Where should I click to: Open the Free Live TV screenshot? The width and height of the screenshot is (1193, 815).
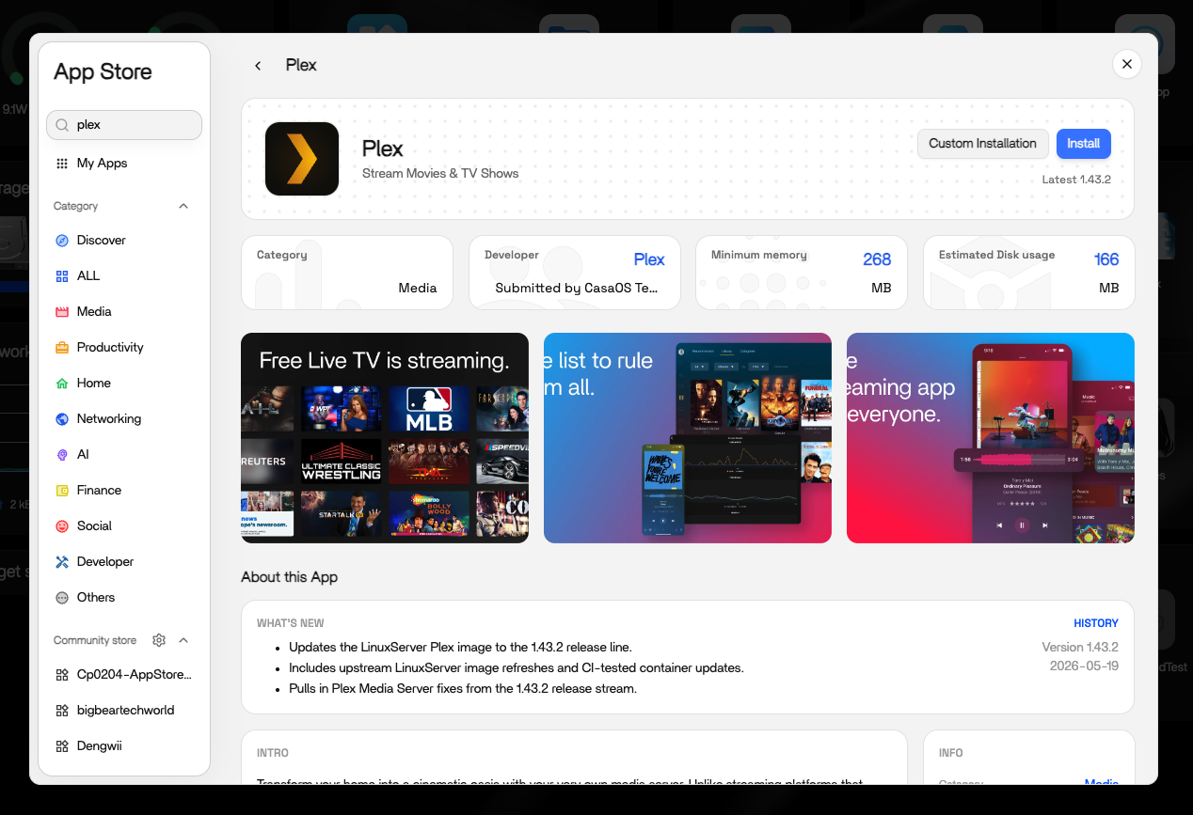point(385,438)
